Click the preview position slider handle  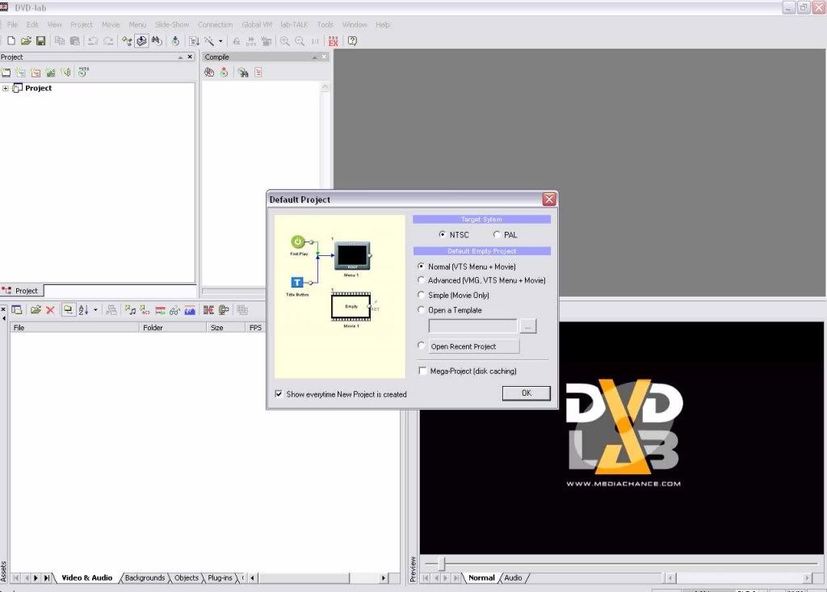(442, 564)
